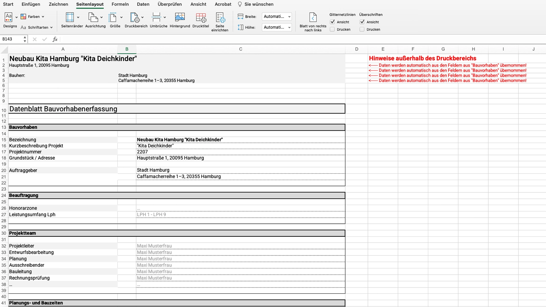Select column B header

click(x=127, y=49)
